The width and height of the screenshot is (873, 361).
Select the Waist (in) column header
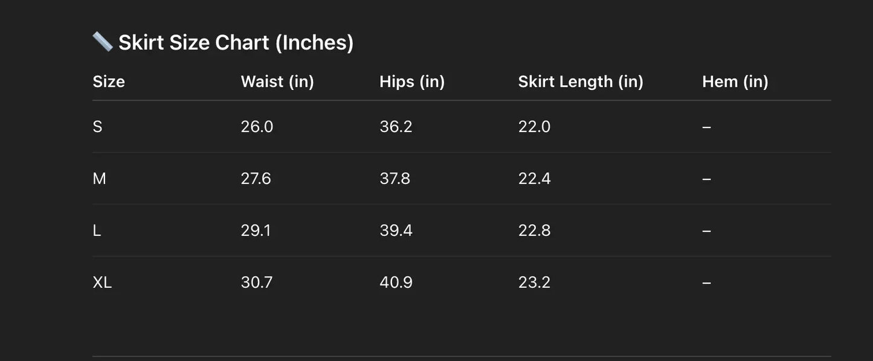(277, 81)
